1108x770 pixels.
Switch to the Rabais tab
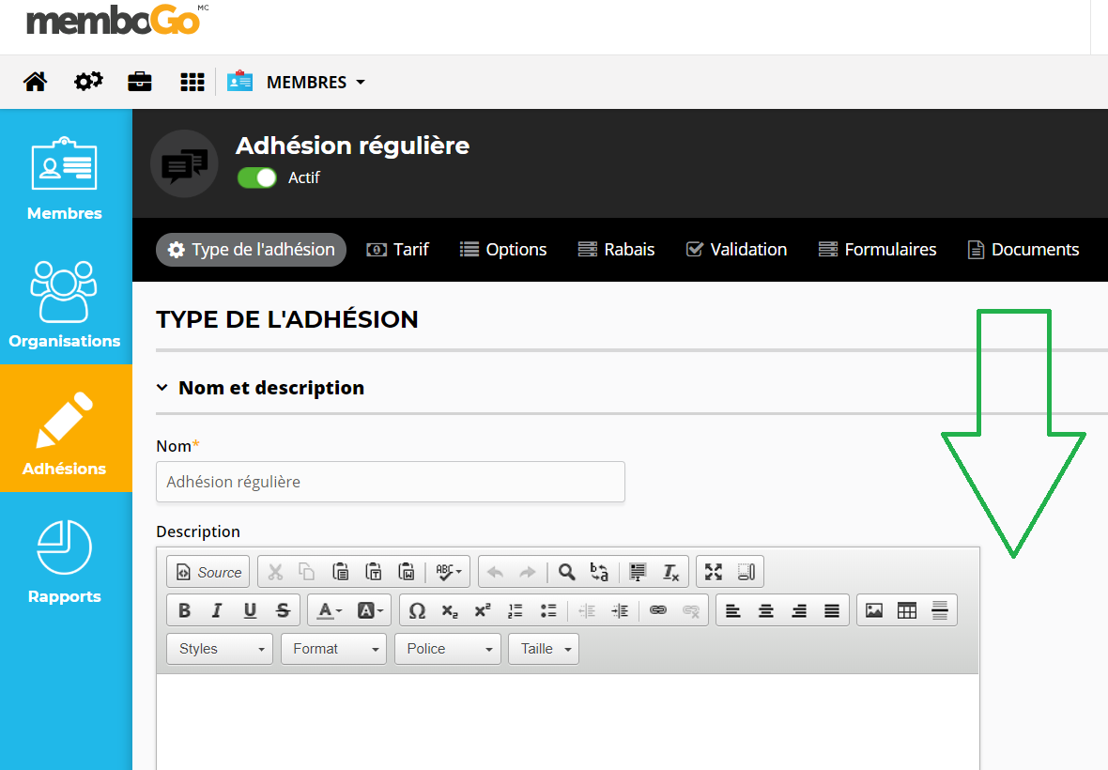616,250
